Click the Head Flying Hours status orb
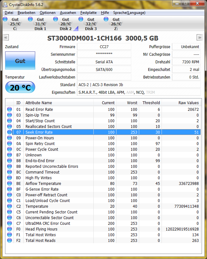 pos(9,229)
